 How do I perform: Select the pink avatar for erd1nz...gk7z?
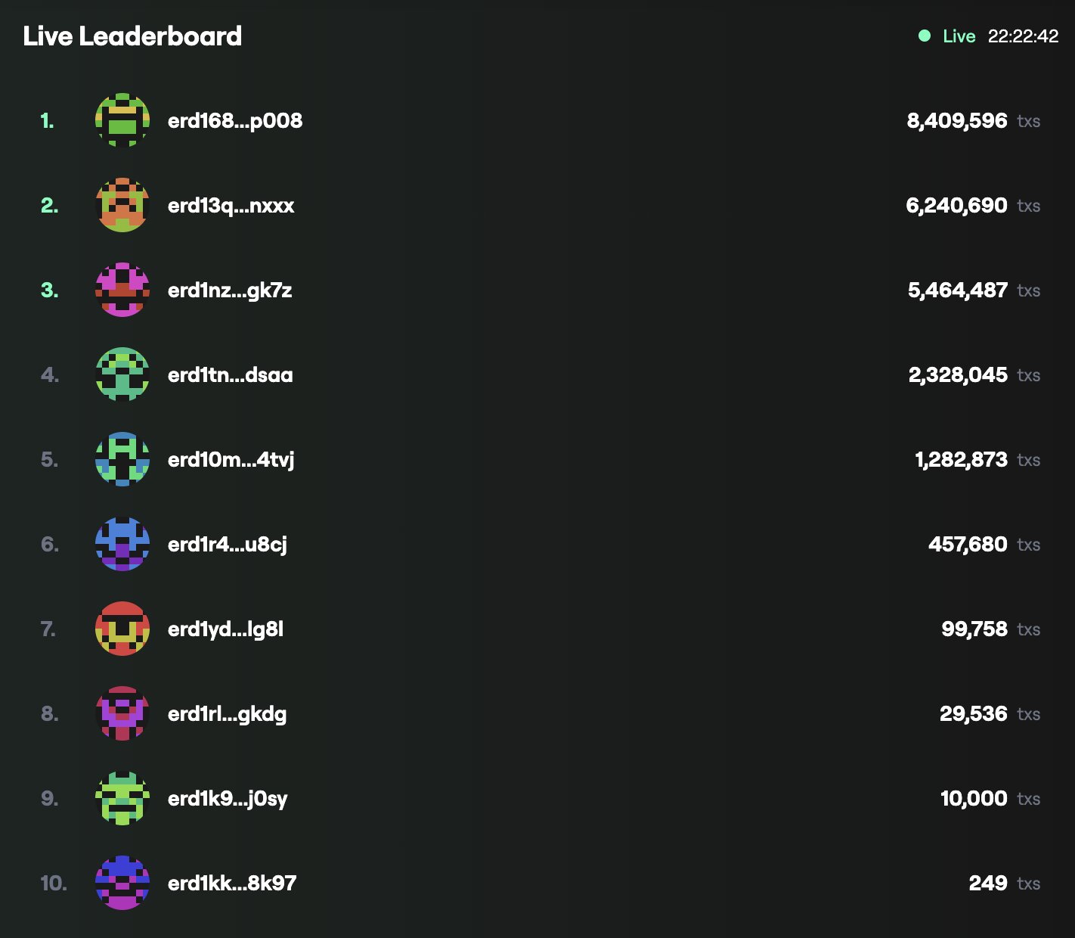[122, 290]
